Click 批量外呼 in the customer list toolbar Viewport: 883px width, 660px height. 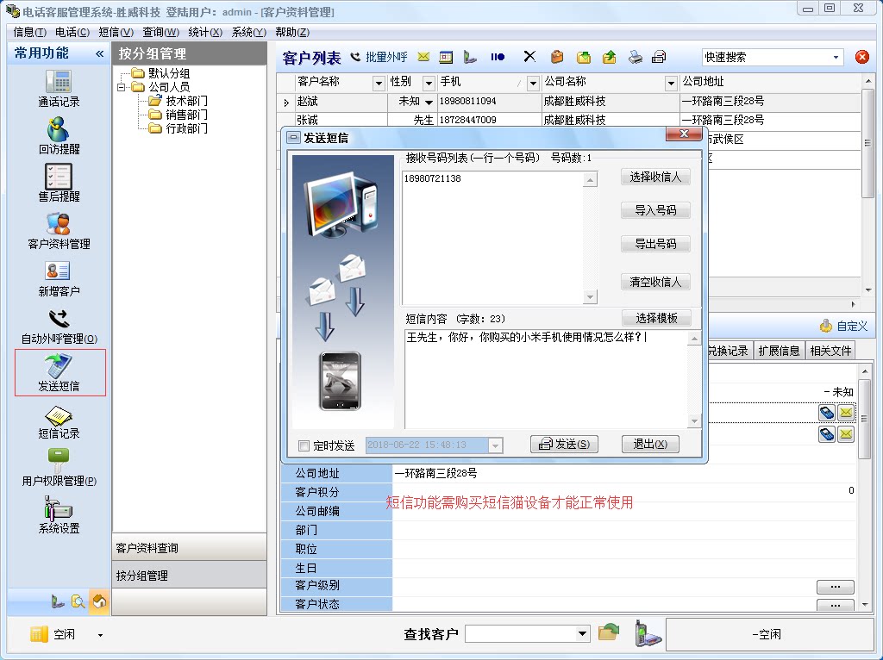click(x=378, y=57)
